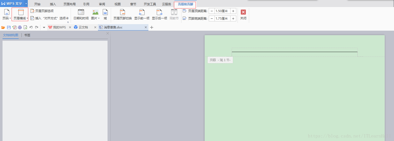Insert 日期和时间 date and time
Image resolution: width=394 pixels, height=141 pixels.
click(81, 15)
